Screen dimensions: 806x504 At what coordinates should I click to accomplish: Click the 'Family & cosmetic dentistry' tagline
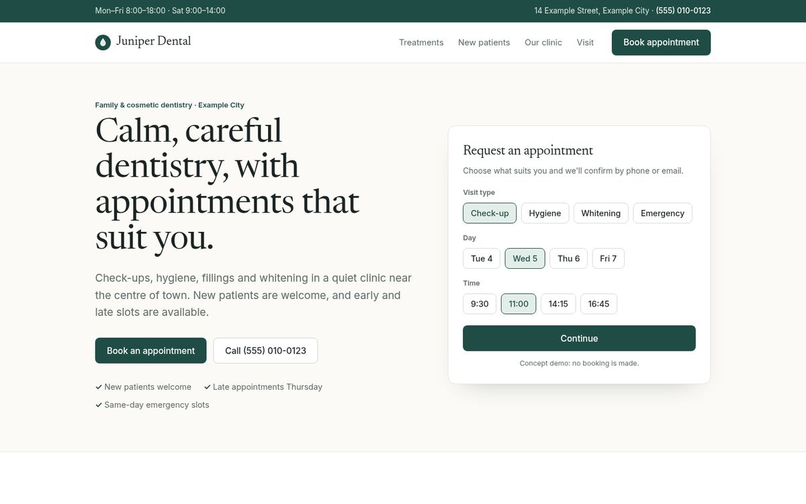click(x=170, y=105)
